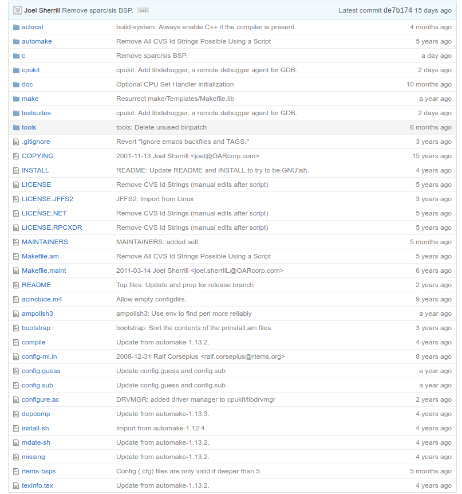
Task: Open the tools directory
Action: pyautogui.click(x=29, y=127)
